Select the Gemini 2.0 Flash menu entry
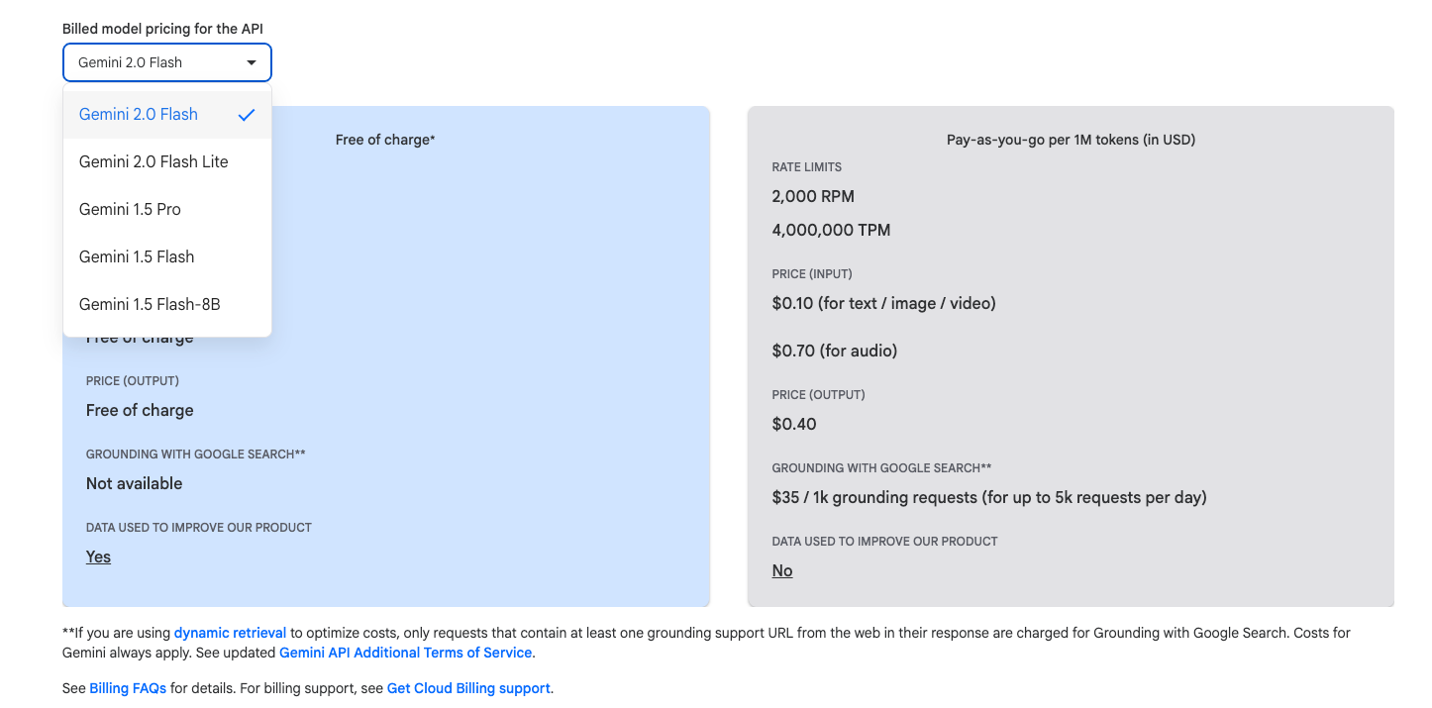 click(139, 115)
